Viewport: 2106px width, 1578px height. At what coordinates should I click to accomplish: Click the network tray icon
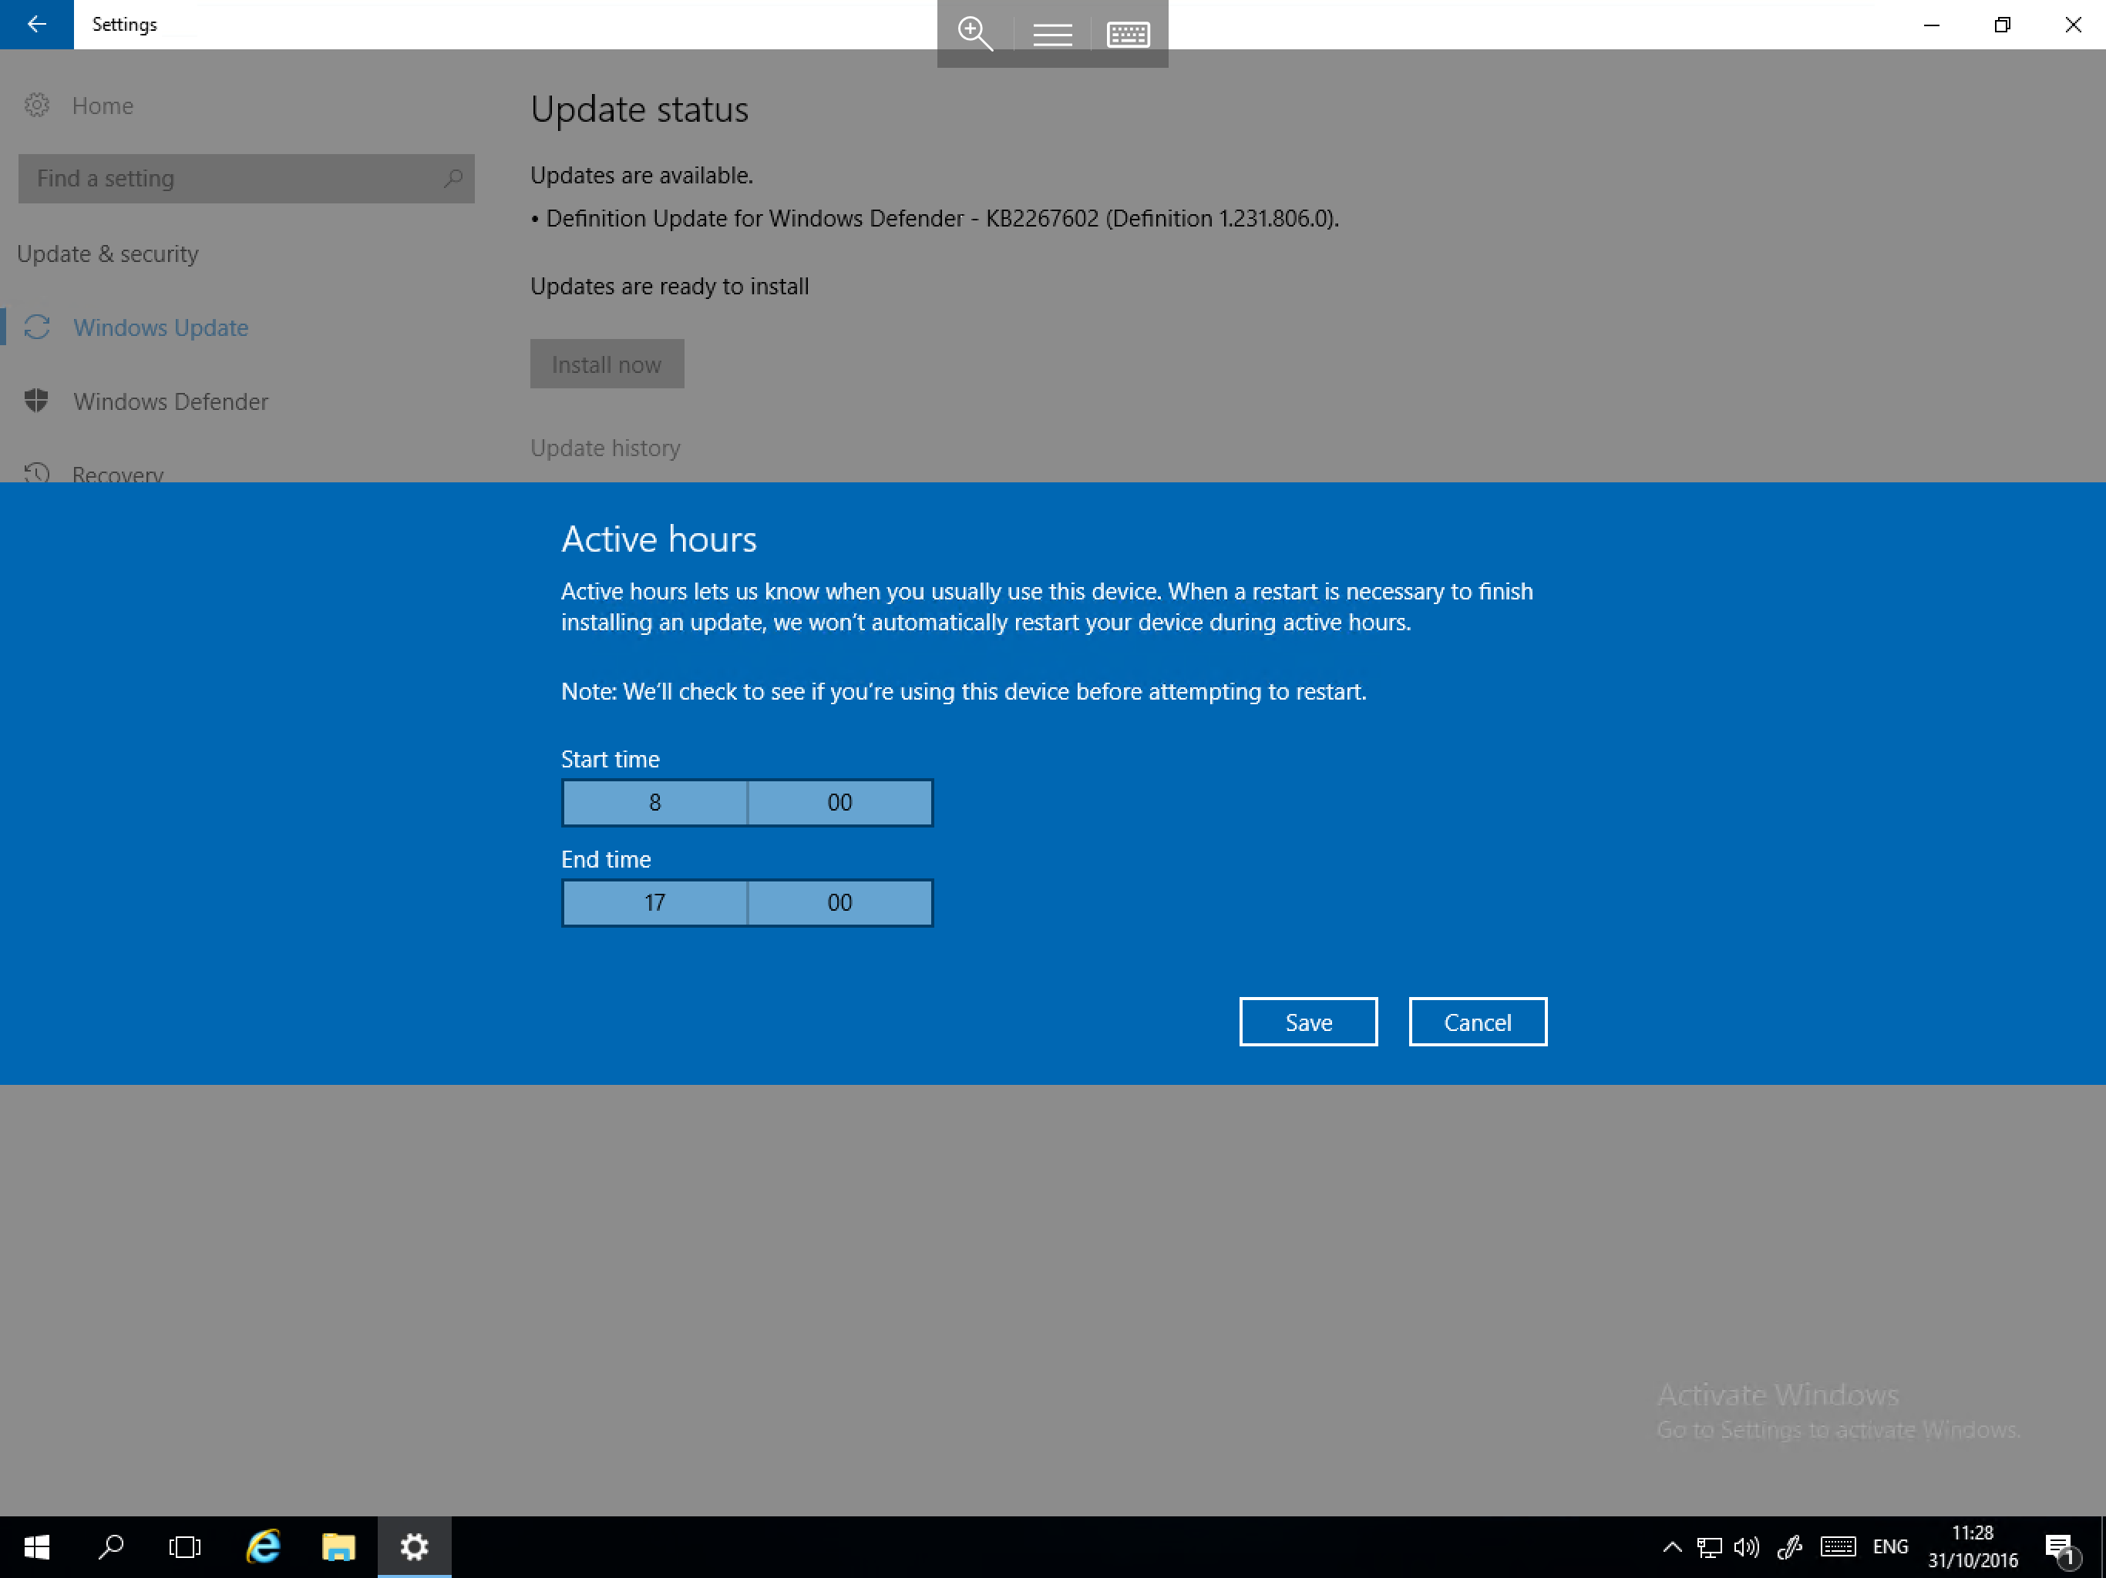pos(1710,1547)
